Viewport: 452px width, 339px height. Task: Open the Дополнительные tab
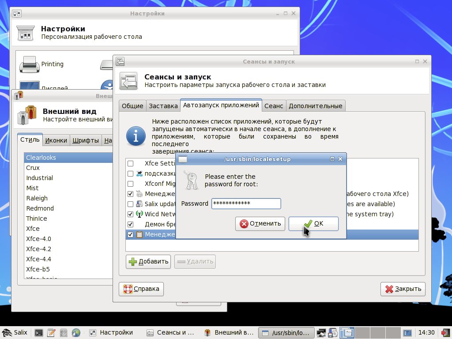315,106
